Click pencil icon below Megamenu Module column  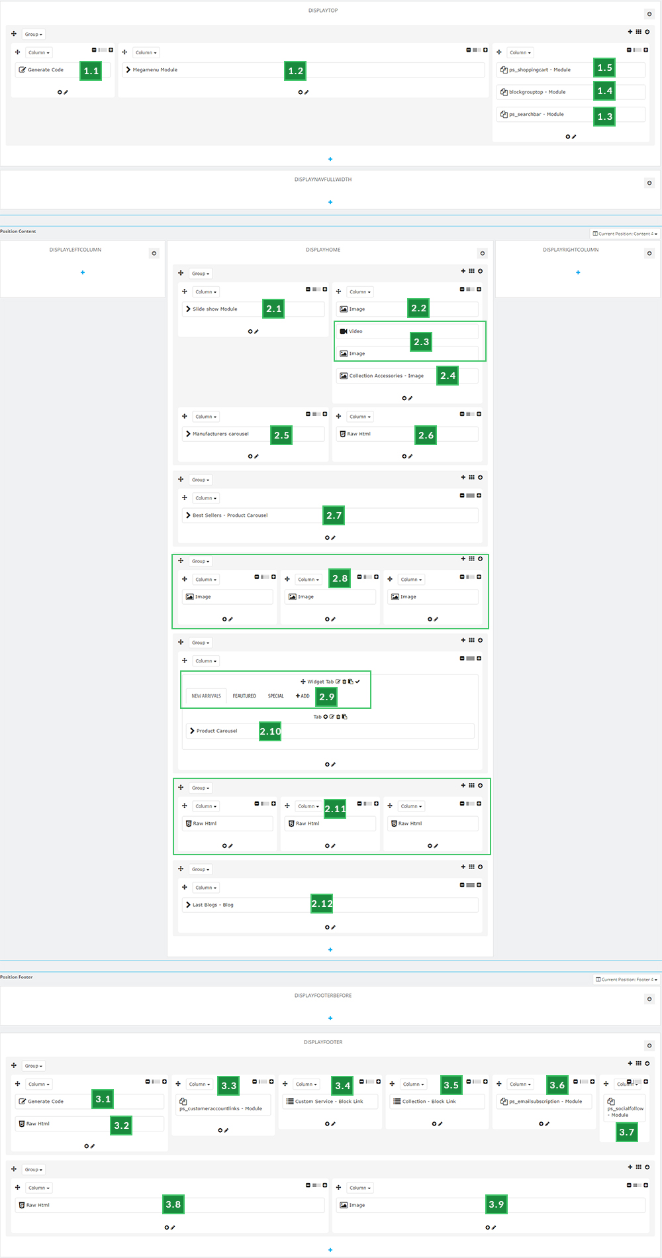(307, 92)
